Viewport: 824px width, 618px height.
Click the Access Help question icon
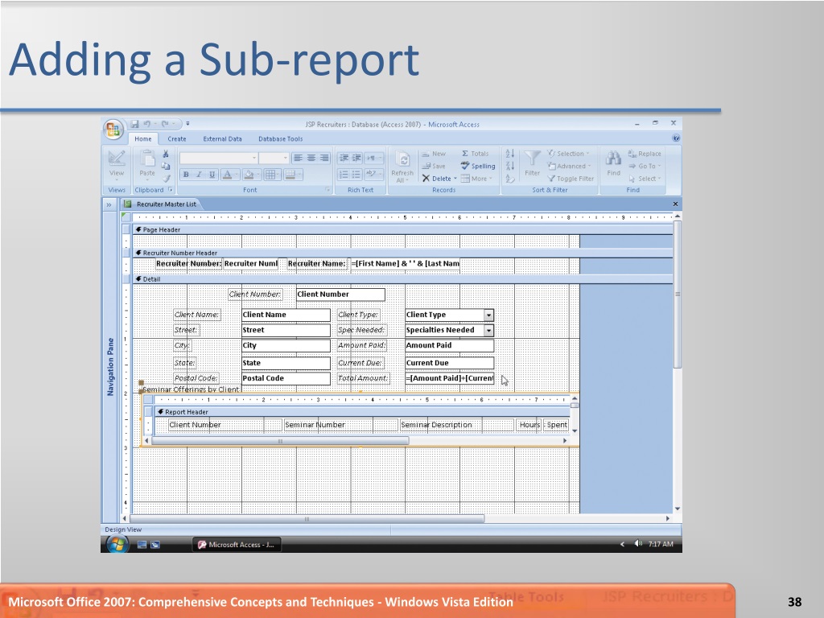[676, 138]
